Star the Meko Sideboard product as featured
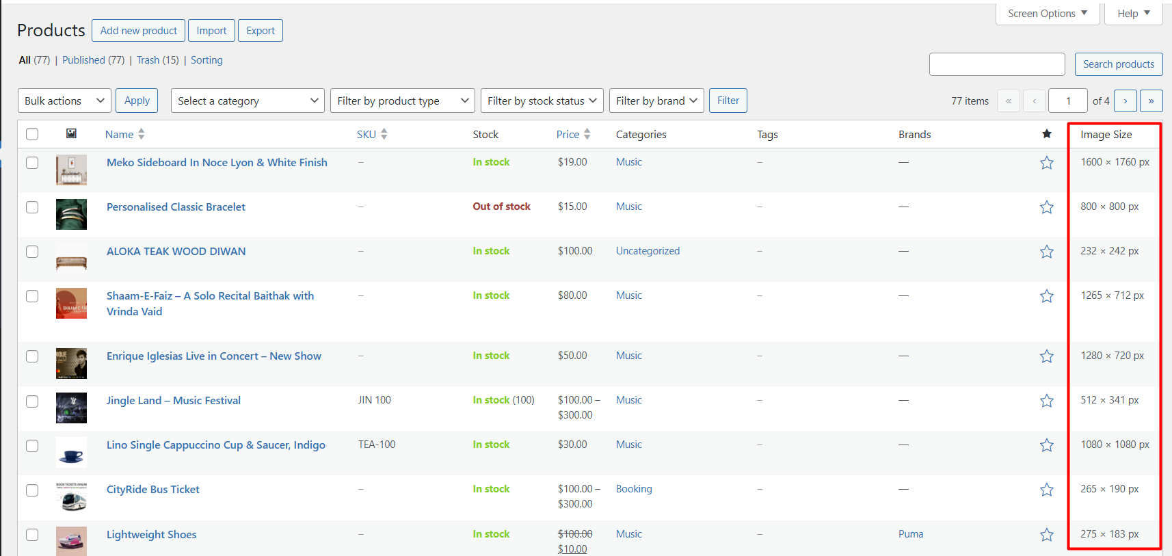 1046,163
